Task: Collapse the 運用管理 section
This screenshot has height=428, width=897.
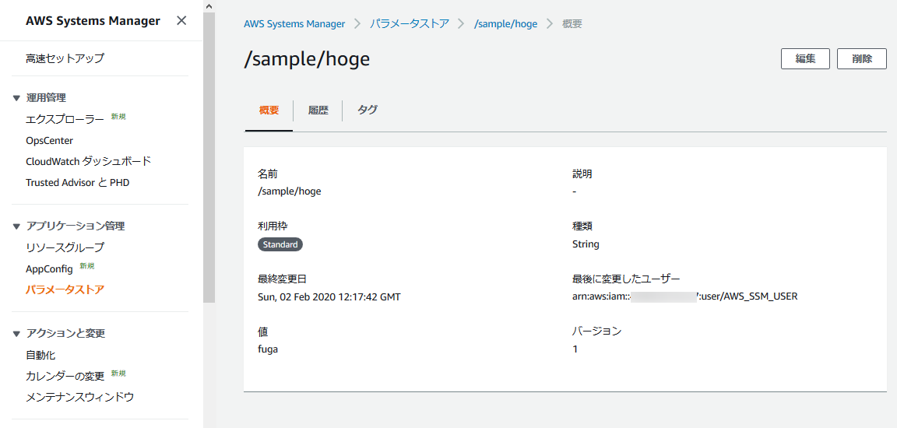Action: [x=16, y=98]
